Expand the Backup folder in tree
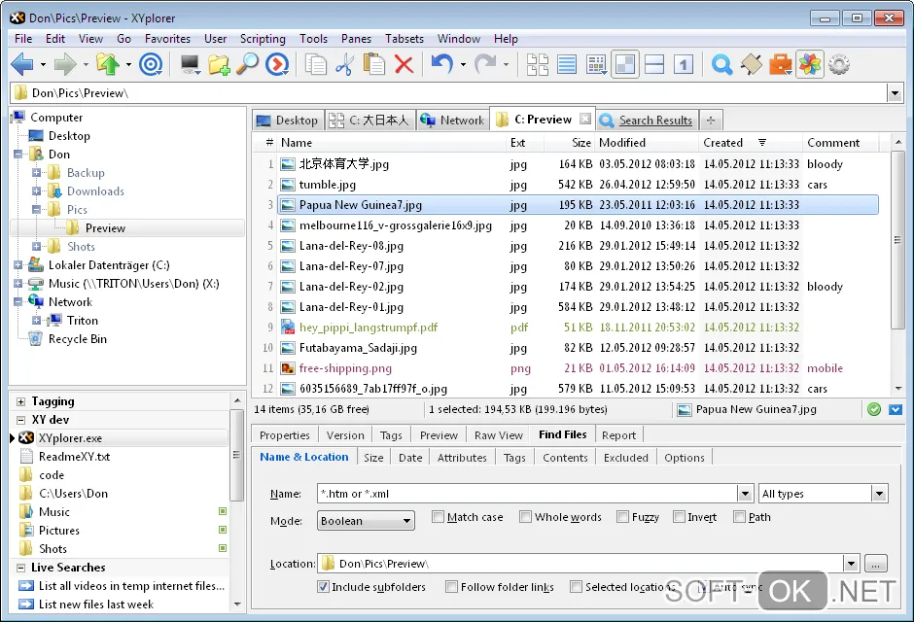This screenshot has height=622, width=914. 36,173
